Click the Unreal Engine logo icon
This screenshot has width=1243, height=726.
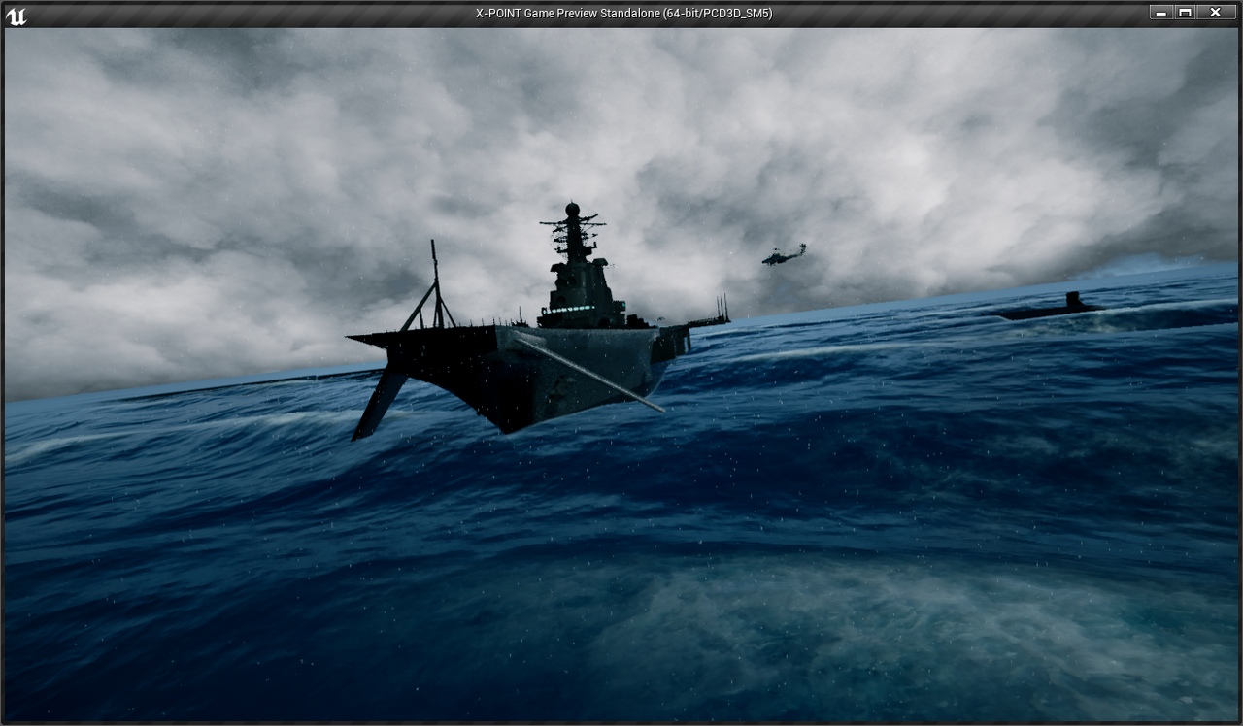coord(16,15)
